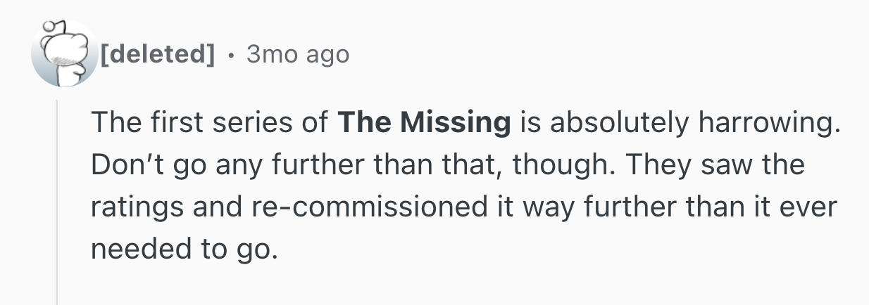Screen dimensions: 869x305
Task: Open the "[deleted]" username
Action: (x=158, y=54)
